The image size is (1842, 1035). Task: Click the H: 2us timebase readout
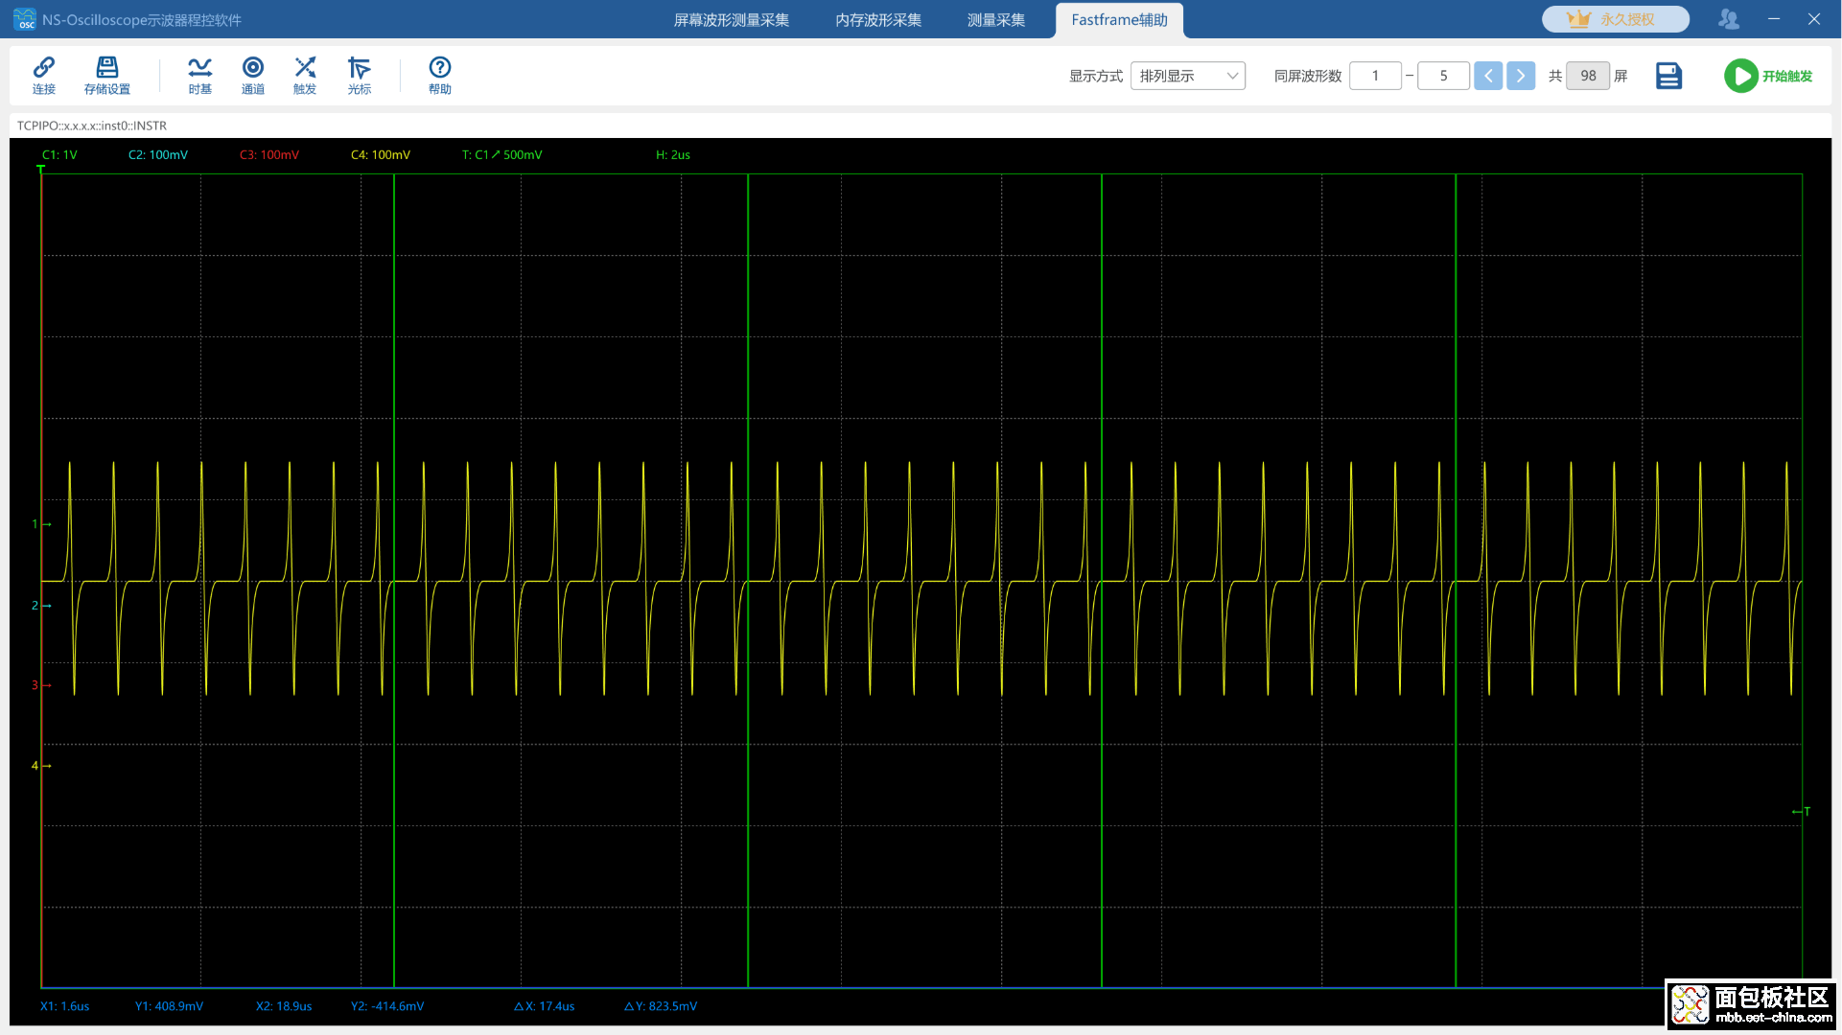click(673, 154)
